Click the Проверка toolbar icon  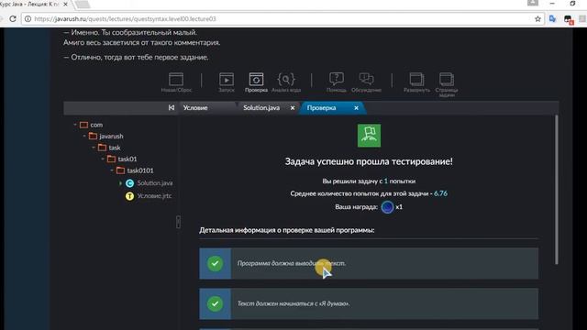(256, 82)
